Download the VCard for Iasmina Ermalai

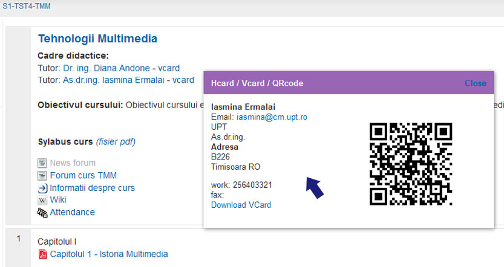click(x=241, y=205)
